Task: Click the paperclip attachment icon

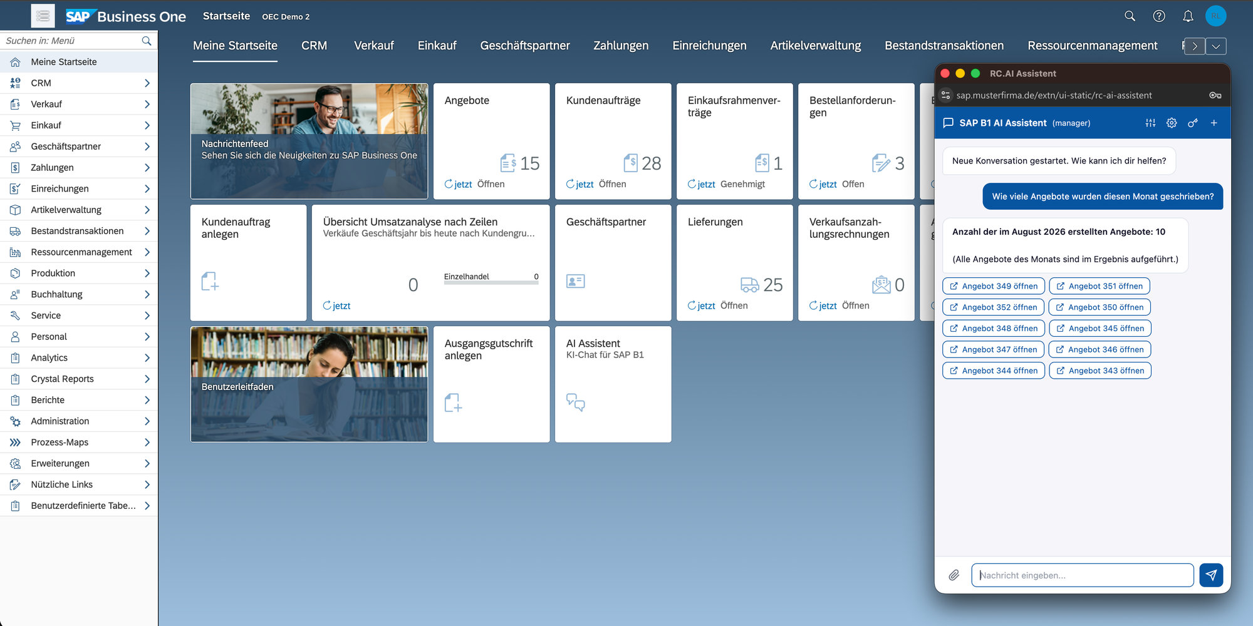Action: 954,575
